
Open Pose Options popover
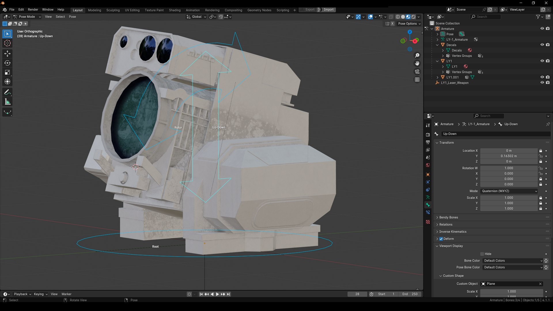click(x=409, y=24)
